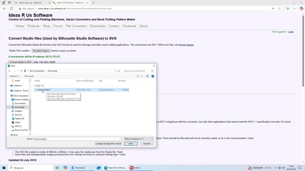
Task: Open the favorites collection icon
Action: (288, 9)
